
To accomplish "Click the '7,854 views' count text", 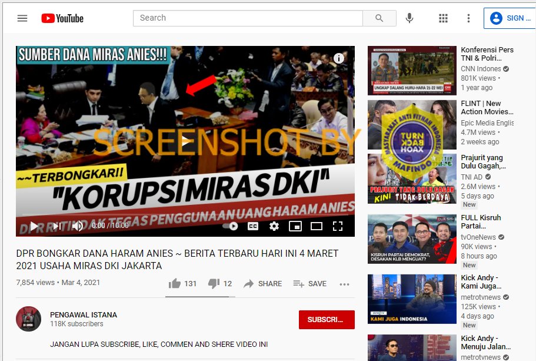I will pyautogui.click(x=35, y=282).
